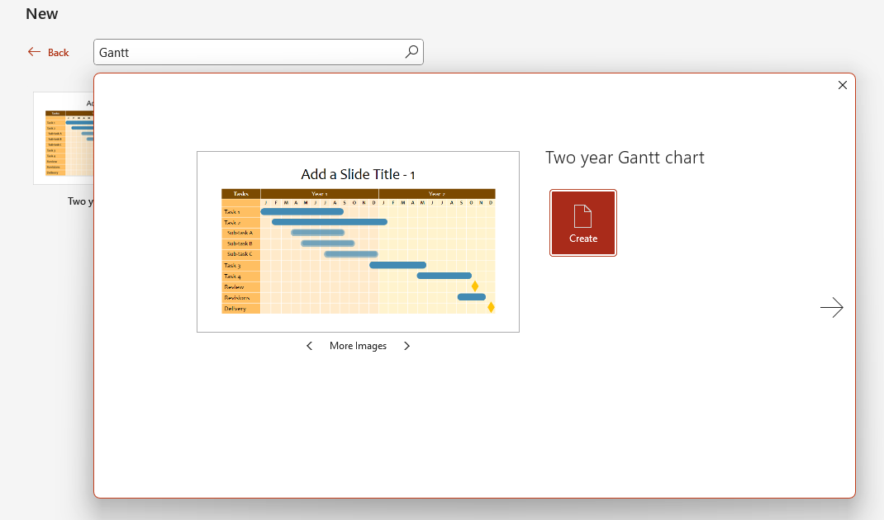Create the Two year Gantt chart presentation
Image resolution: width=884 pixels, height=520 pixels.
[582, 223]
